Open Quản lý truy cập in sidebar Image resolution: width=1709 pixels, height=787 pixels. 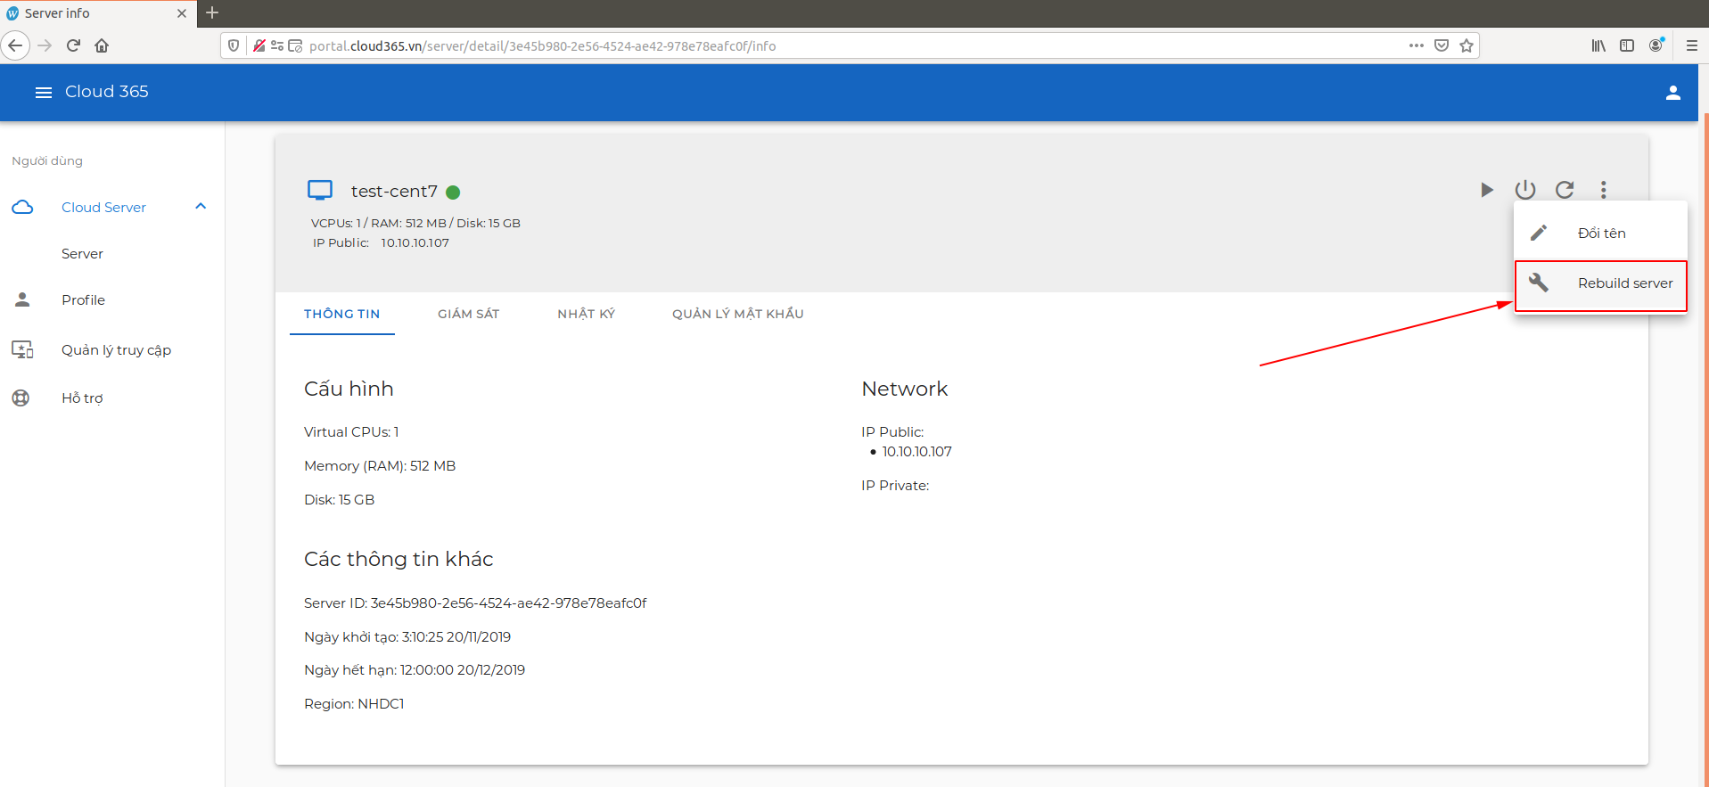click(116, 350)
